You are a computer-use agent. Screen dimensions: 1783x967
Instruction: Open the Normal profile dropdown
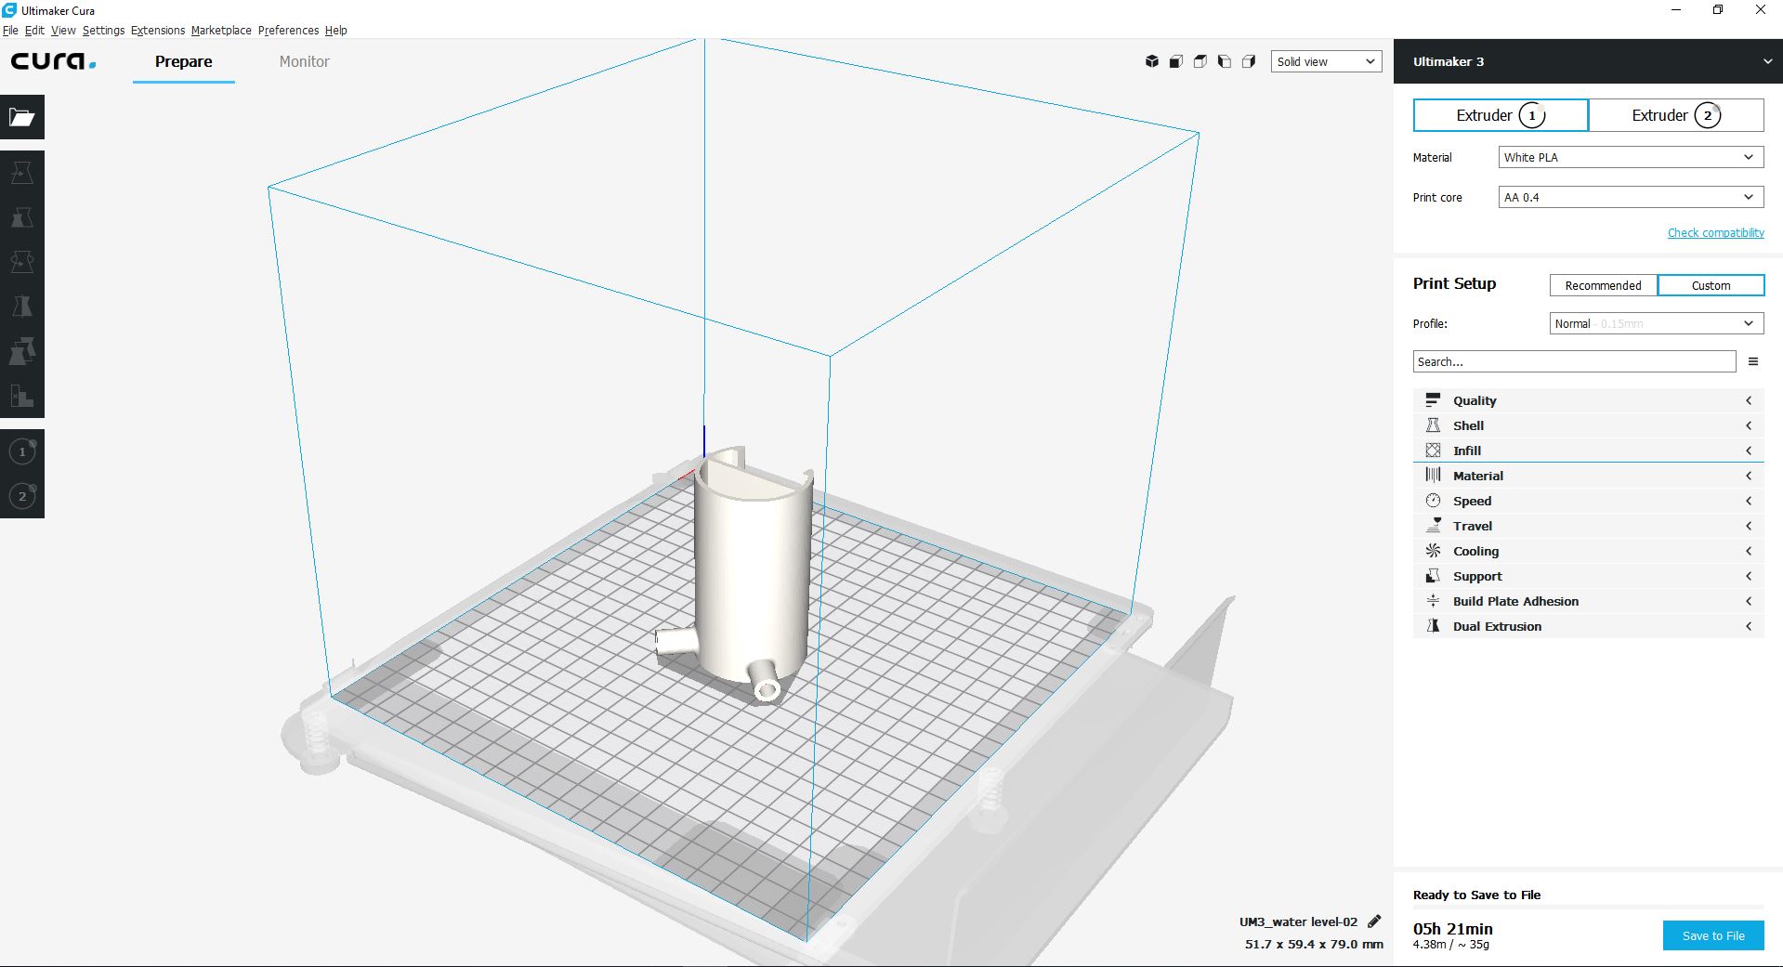(1657, 323)
